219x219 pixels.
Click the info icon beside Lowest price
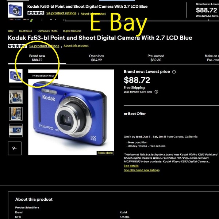174,72
